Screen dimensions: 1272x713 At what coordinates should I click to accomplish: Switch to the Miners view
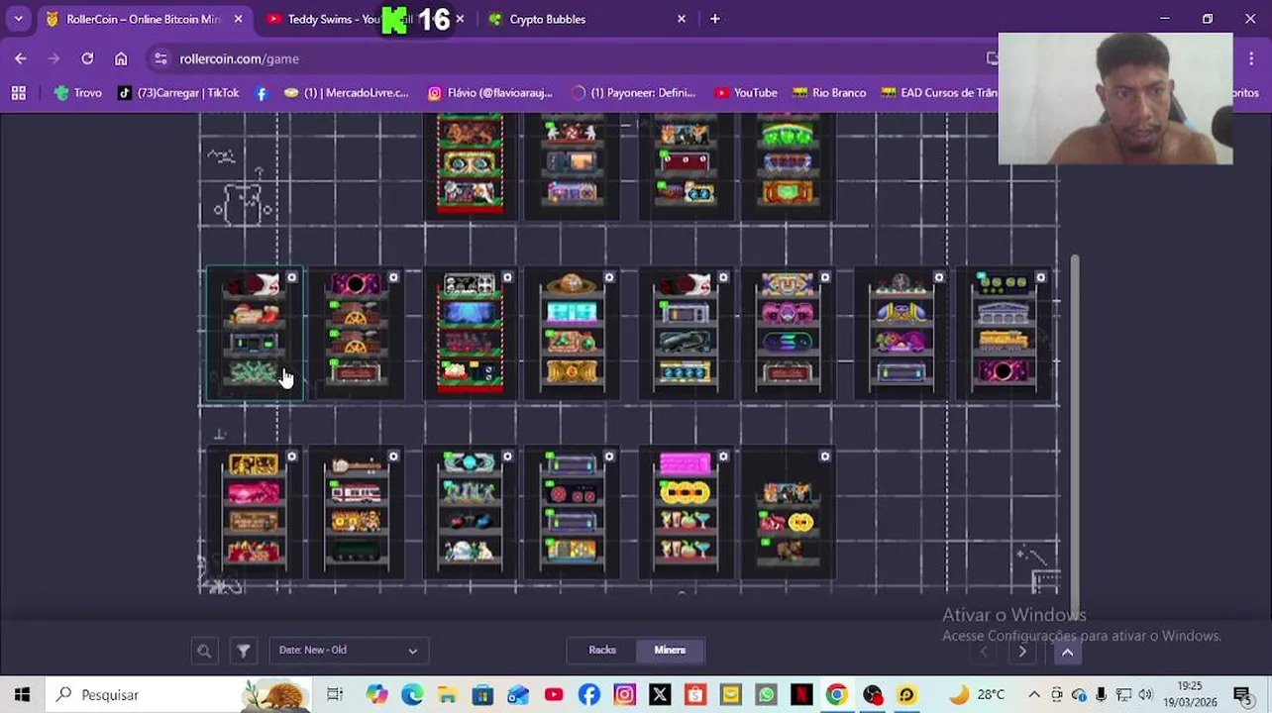670,651
